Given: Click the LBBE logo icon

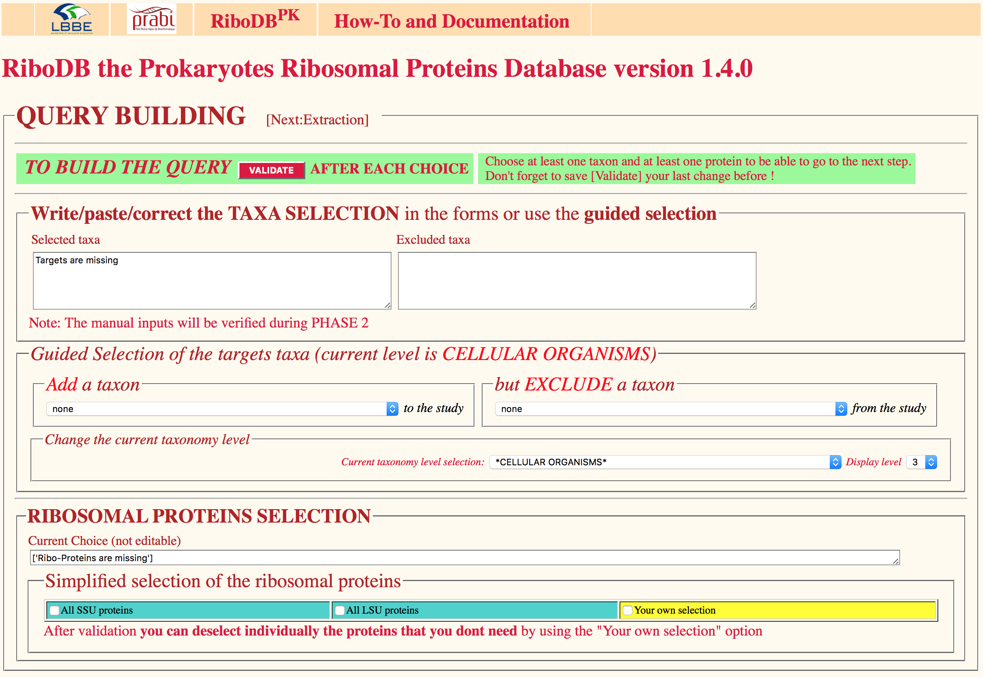Looking at the screenshot, I should tap(71, 19).
